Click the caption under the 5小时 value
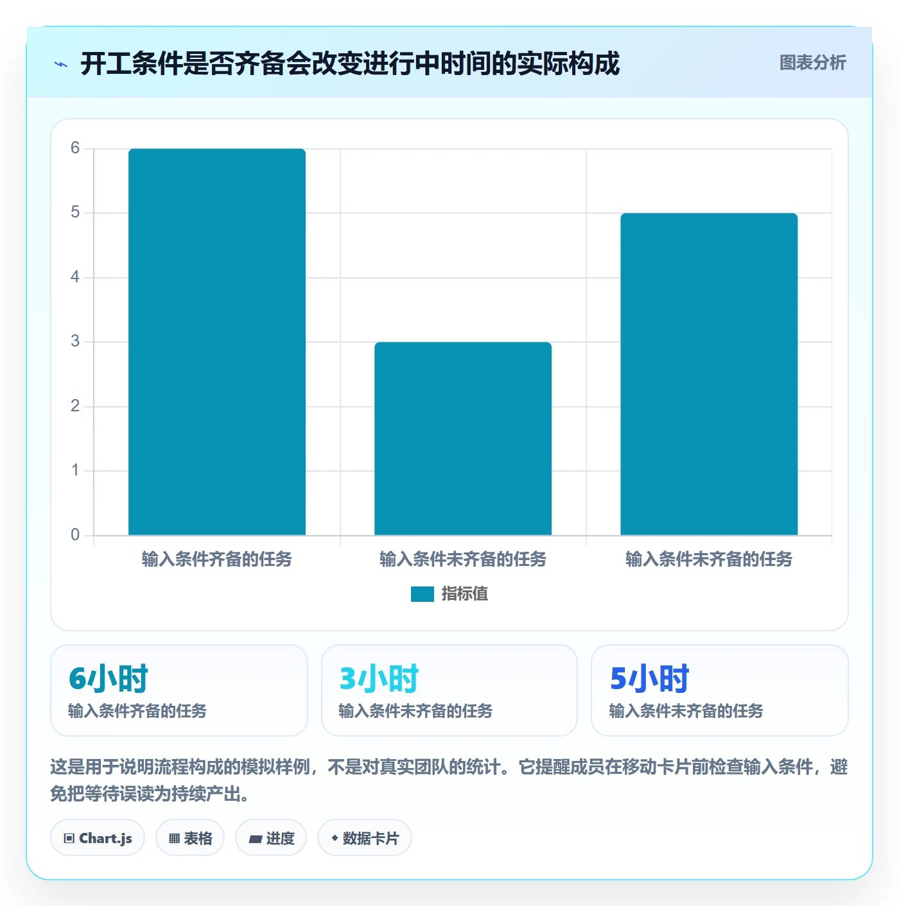 [686, 711]
